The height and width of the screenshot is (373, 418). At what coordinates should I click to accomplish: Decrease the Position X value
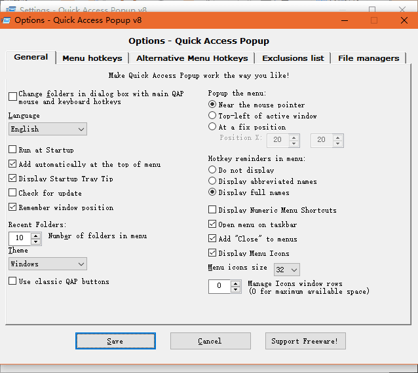tap(294, 144)
